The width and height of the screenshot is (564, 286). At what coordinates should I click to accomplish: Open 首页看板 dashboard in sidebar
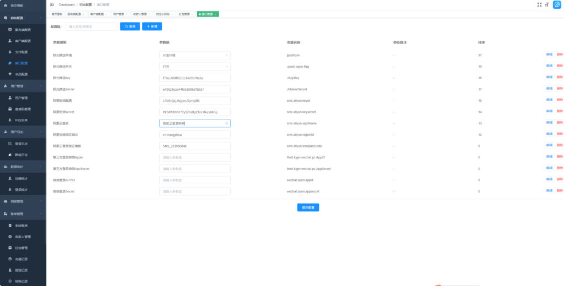tap(17, 5)
